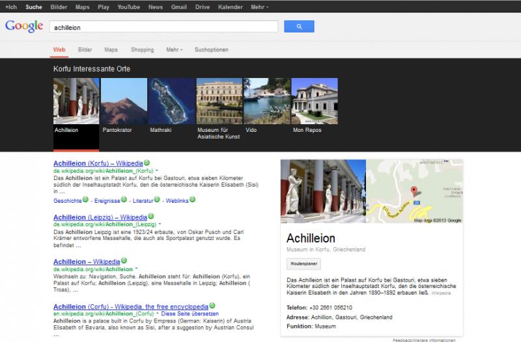The width and height of the screenshot is (521, 342).
Task: Click Funktion: Museum entry
Action: coord(311,326)
